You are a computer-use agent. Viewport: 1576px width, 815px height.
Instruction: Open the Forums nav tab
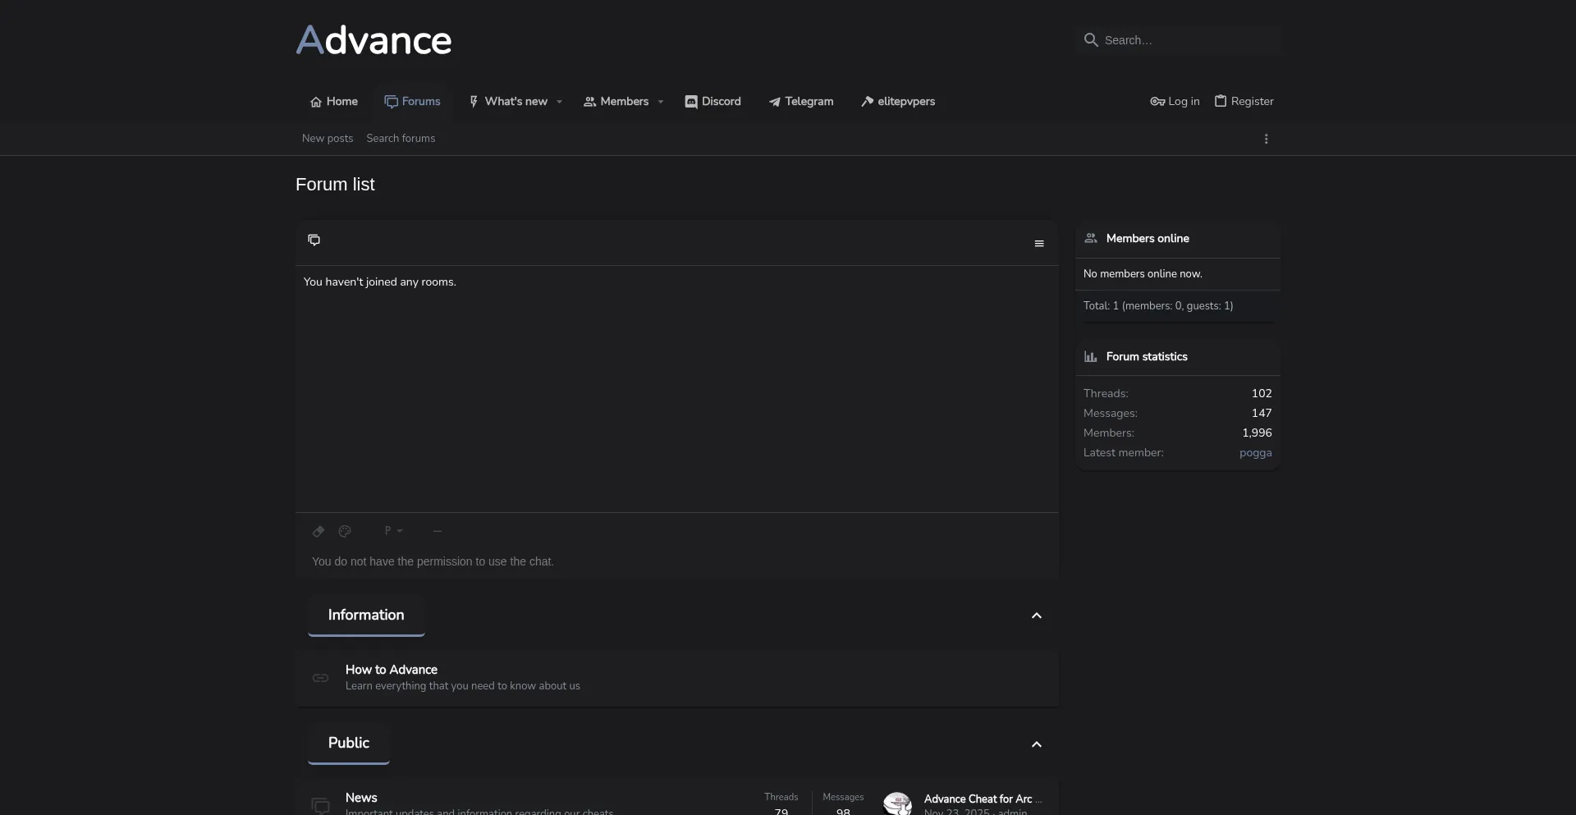(413, 102)
